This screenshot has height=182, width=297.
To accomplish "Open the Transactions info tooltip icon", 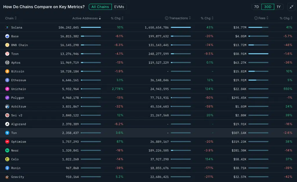I will (166, 18).
